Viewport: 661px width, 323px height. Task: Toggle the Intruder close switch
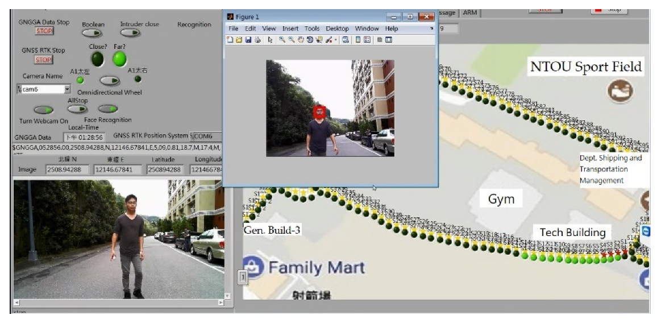coord(131,33)
